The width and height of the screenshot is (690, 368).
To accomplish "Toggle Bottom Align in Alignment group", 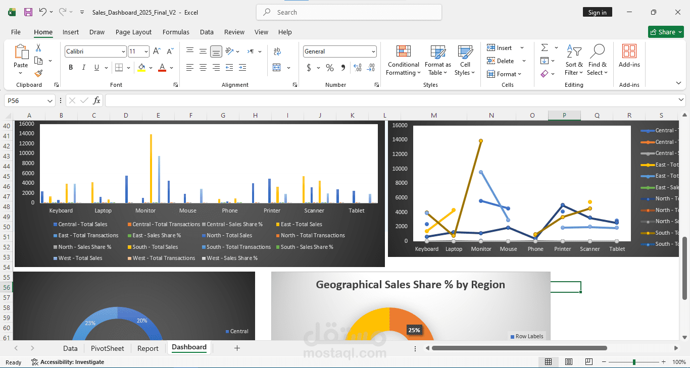I will (216, 51).
